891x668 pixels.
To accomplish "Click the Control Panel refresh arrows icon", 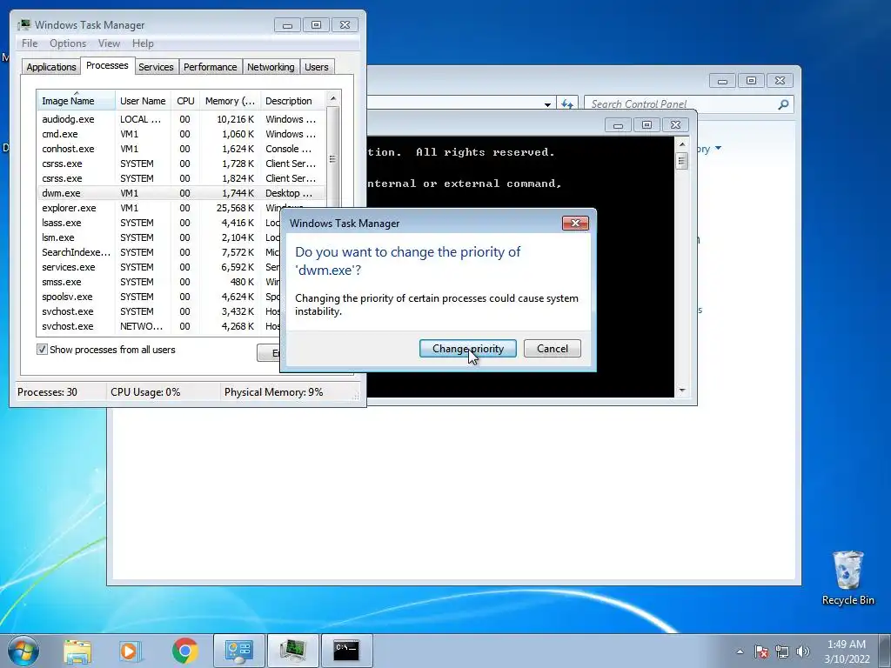I will tap(567, 104).
